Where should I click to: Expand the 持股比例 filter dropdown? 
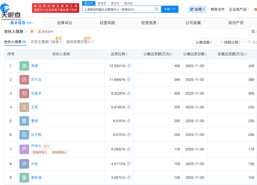tap(230, 42)
